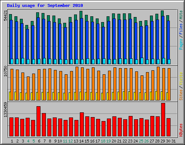The height and width of the screenshot is (145, 185).
Task: Click the red KBytes bar for day 6
Action: (39, 121)
